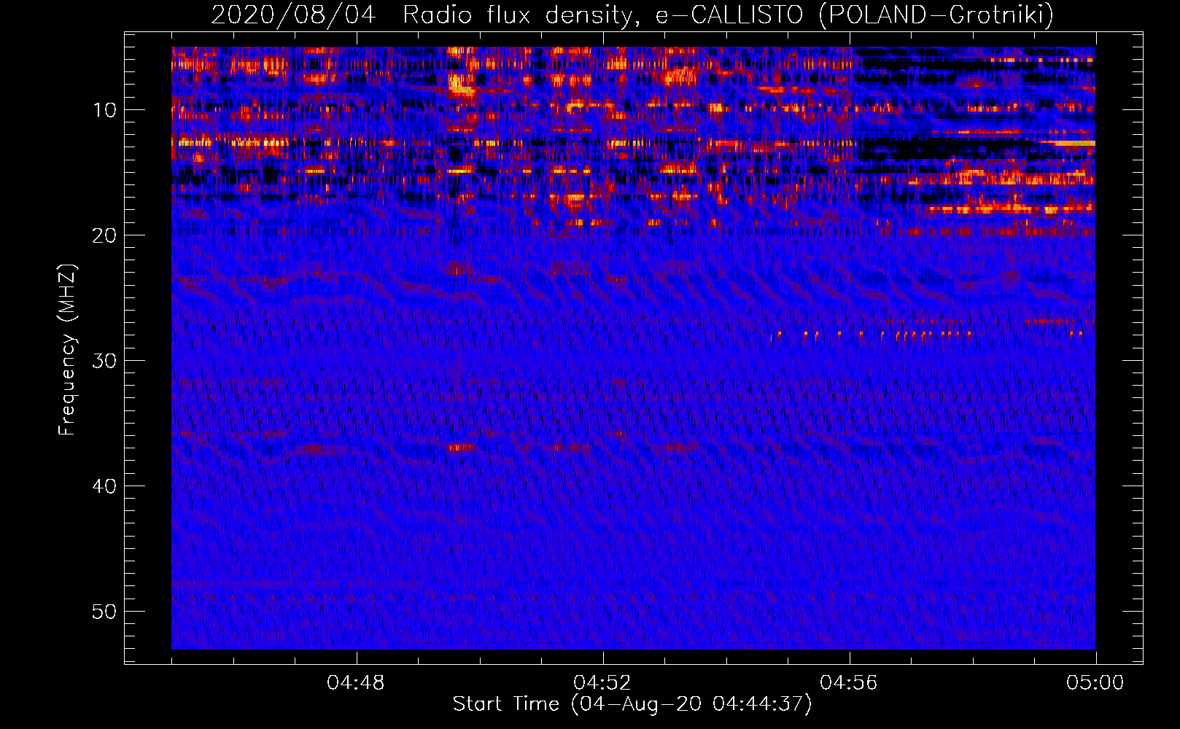The width and height of the screenshot is (1180, 729).
Task: Click the 'Start Time (04-Aug-20 04:44:37)' x-axis label
Action: click(632, 704)
